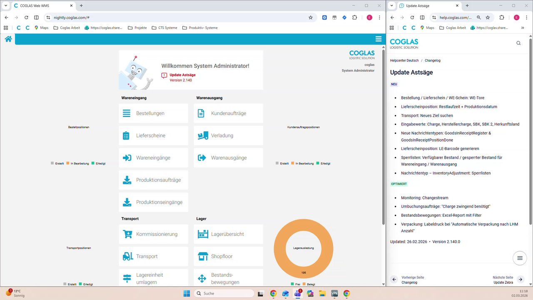Click the Windows taskbar Suche search box

[x=224, y=293]
